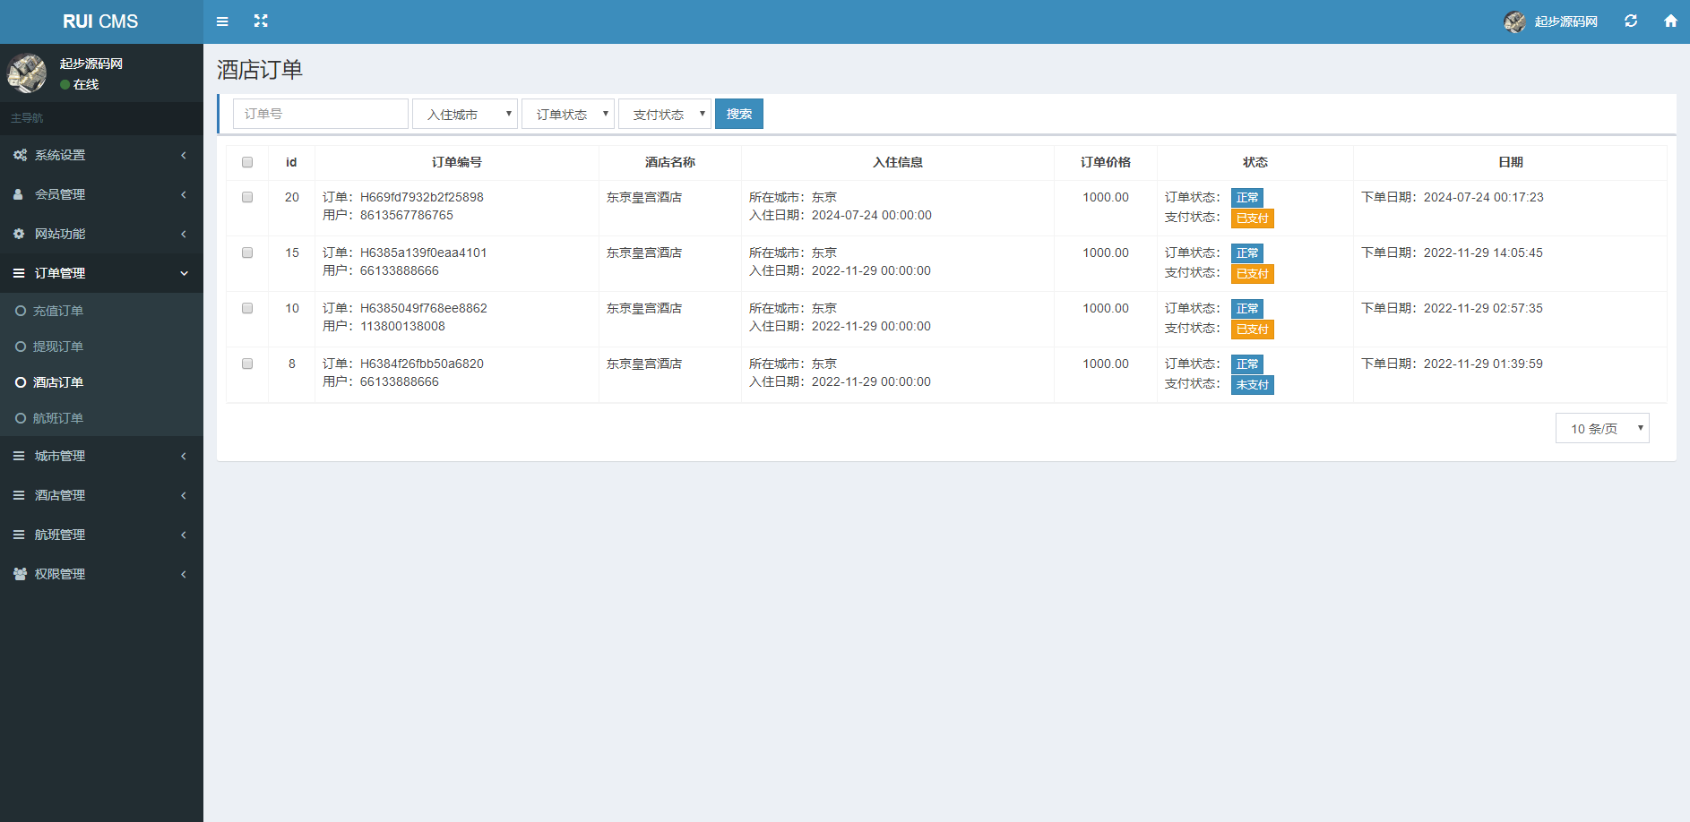Viewport: 1690px width, 822px height.
Task: Select the checkbox for order id 8
Action: 247,364
